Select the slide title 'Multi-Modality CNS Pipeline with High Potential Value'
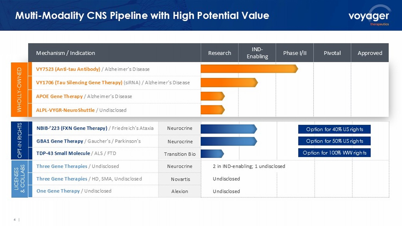This screenshot has height=226, width=402. tap(142, 16)
